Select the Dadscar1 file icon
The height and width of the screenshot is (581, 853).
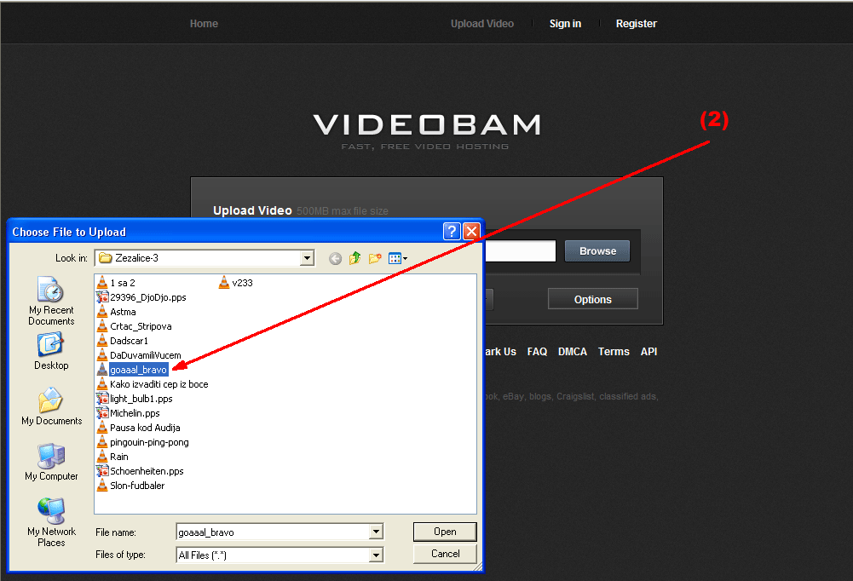pos(102,341)
